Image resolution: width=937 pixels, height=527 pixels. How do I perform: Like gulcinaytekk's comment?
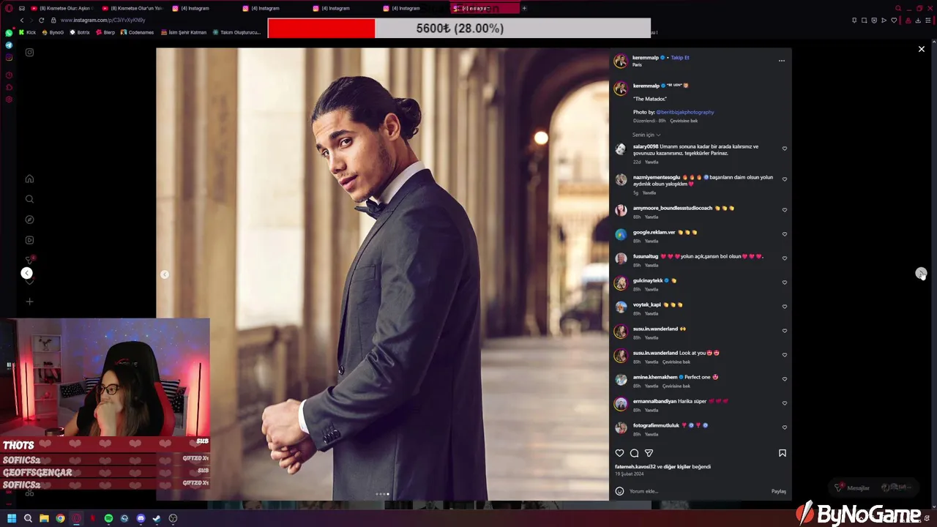pos(785,283)
